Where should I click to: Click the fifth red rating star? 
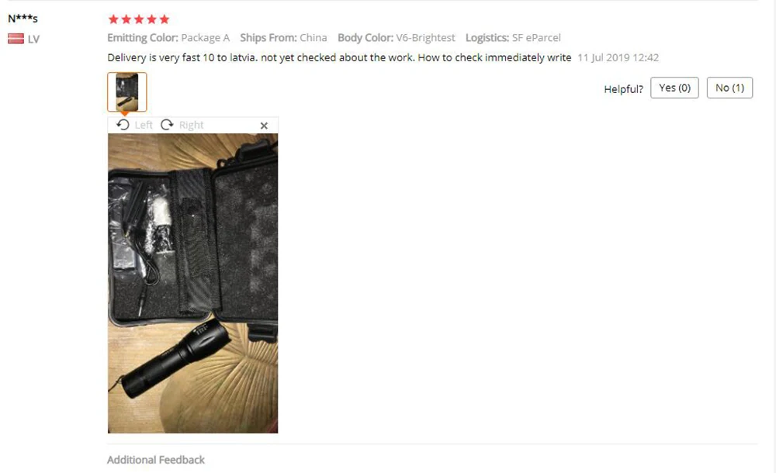(165, 19)
